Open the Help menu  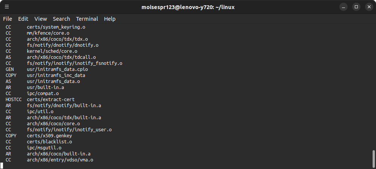point(110,19)
